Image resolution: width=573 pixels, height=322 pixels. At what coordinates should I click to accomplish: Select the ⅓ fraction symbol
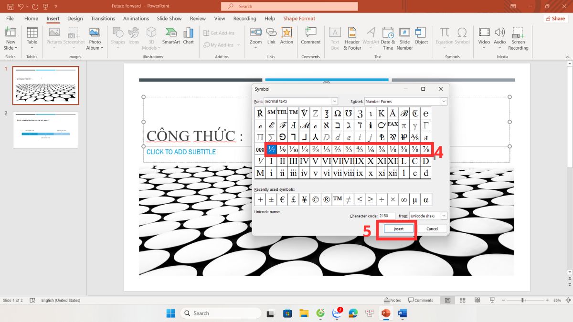(x=304, y=149)
